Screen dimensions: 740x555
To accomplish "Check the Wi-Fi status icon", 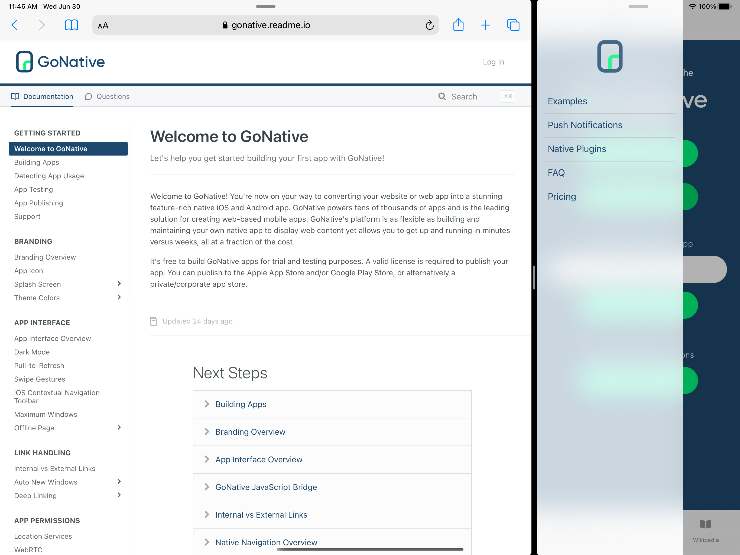I will 692,6.
